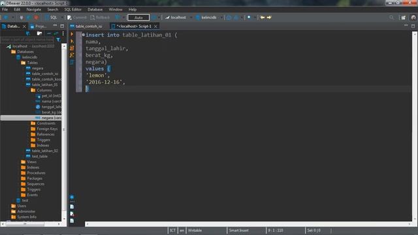The height and width of the screenshot is (235, 418).
Task: Open Database menu
Action: coord(95,9)
